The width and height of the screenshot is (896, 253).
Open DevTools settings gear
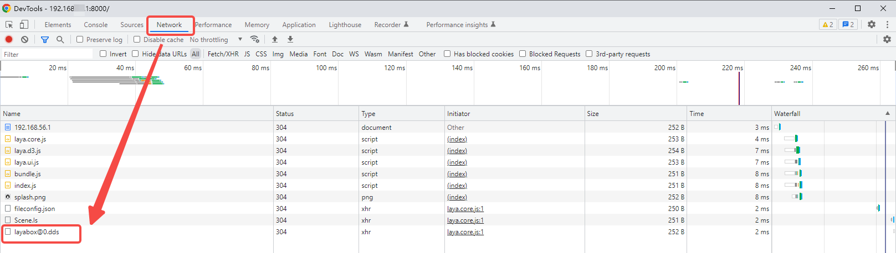tap(872, 24)
